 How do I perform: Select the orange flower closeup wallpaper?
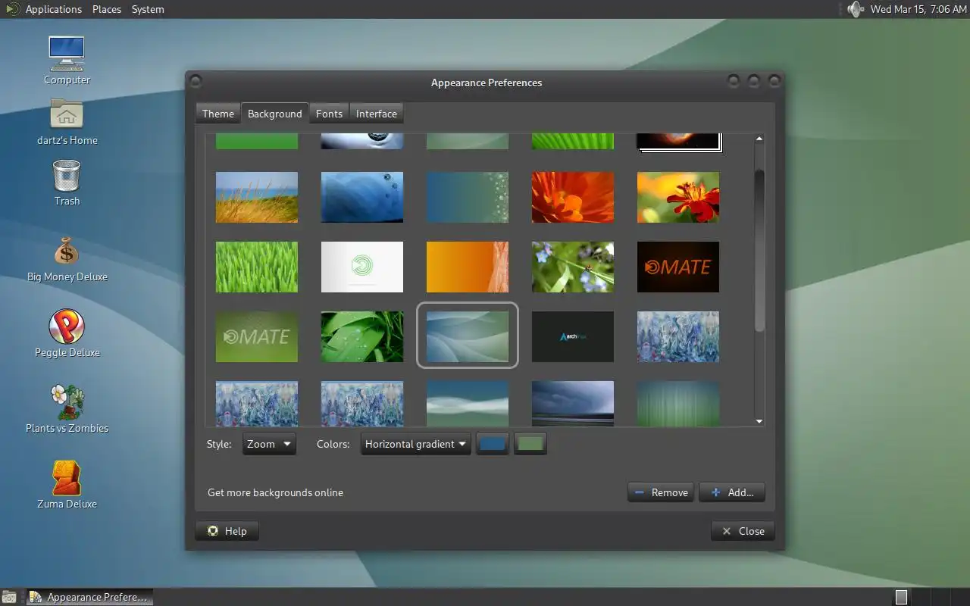pos(573,197)
